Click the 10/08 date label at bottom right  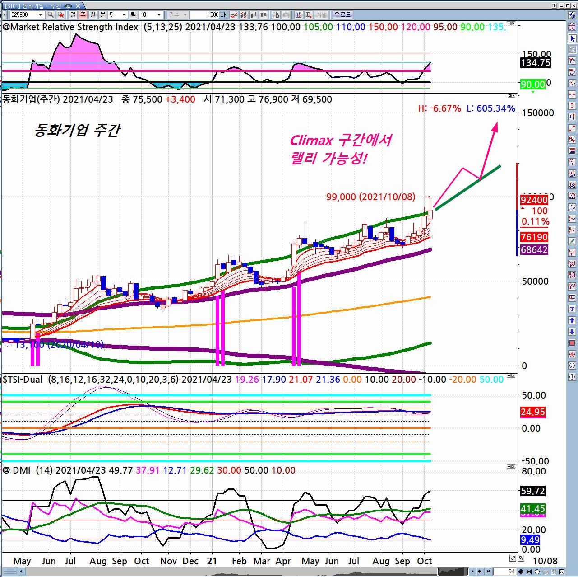click(545, 561)
